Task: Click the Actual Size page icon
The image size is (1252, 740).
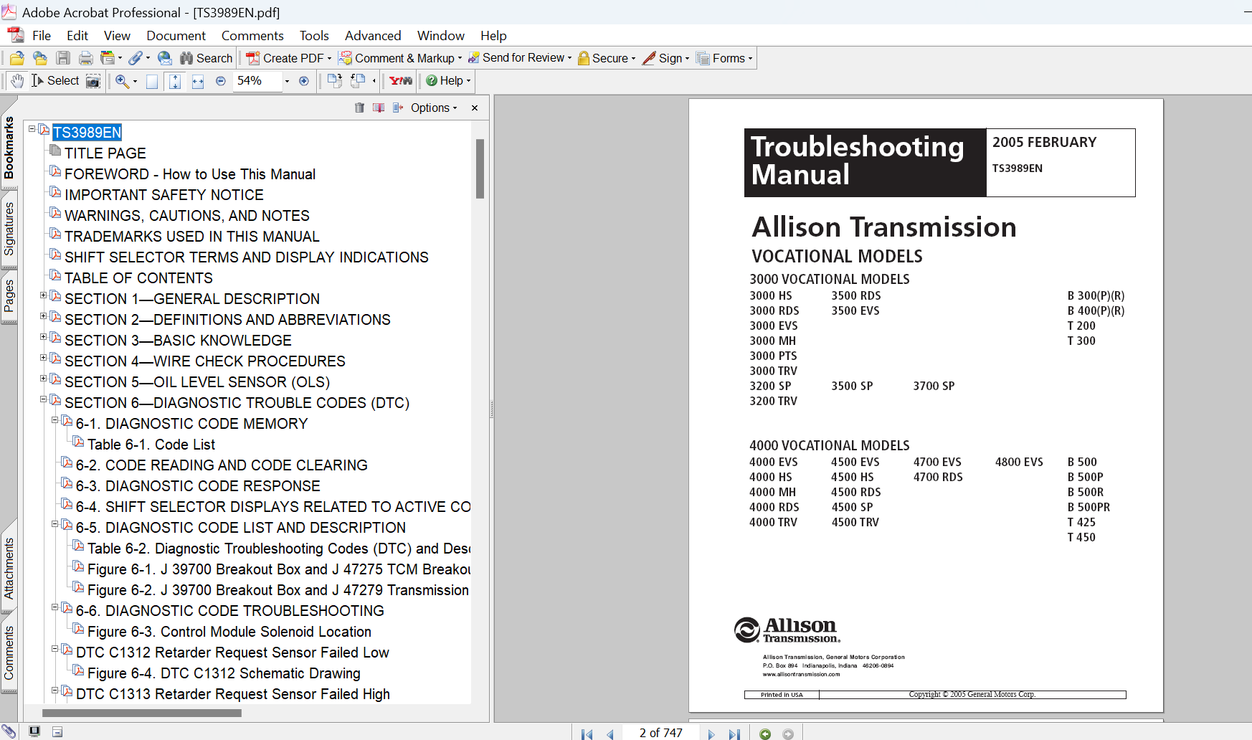Action: 152,81
